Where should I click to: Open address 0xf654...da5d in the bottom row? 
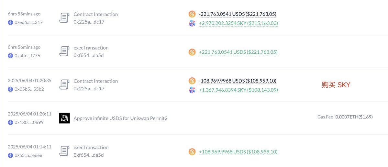tap(89, 155)
